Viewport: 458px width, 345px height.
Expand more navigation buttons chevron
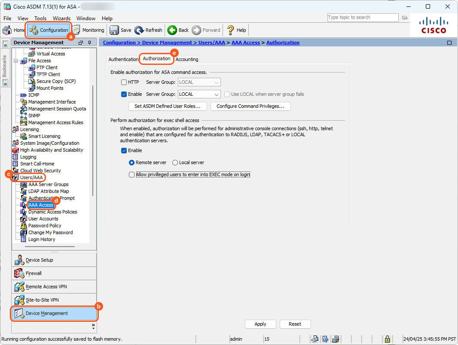pos(93,326)
